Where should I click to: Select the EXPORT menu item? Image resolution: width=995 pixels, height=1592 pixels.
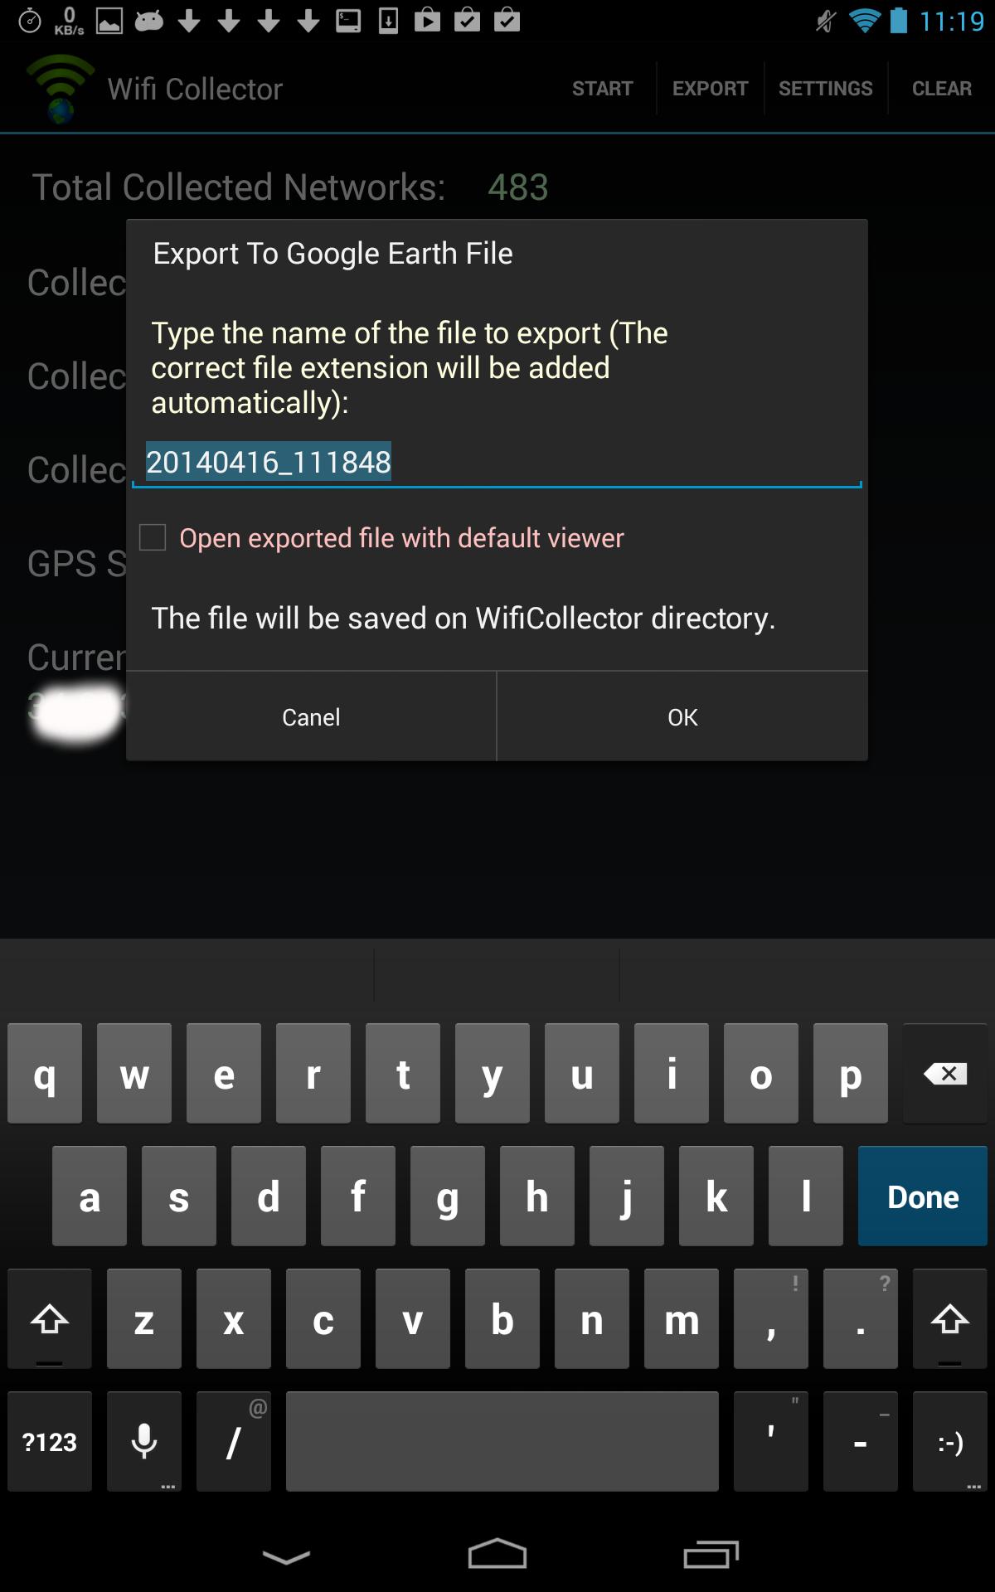710,89
